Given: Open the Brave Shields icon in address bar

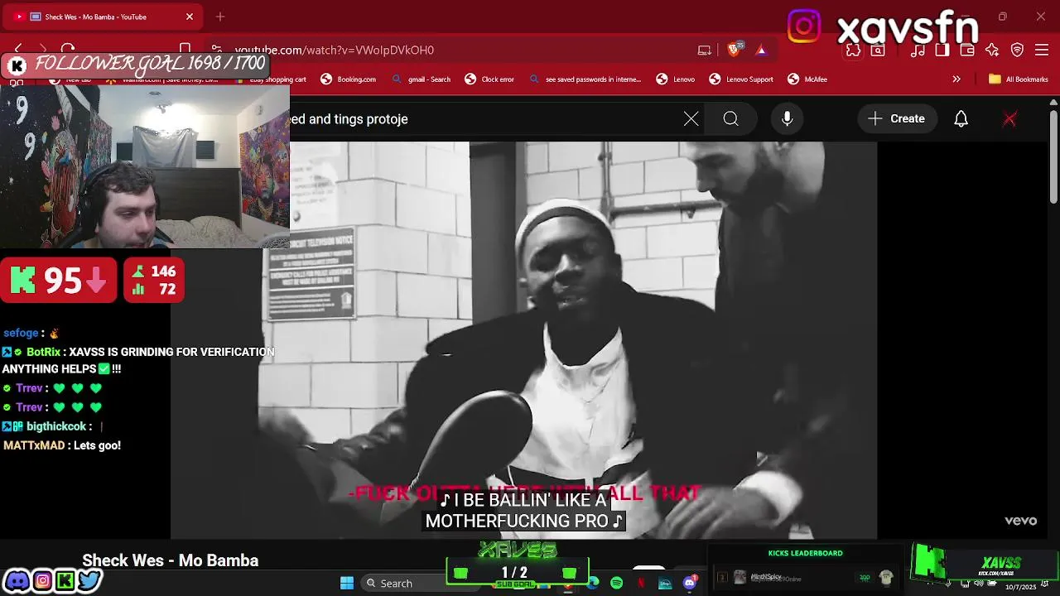Looking at the screenshot, I should (x=734, y=50).
